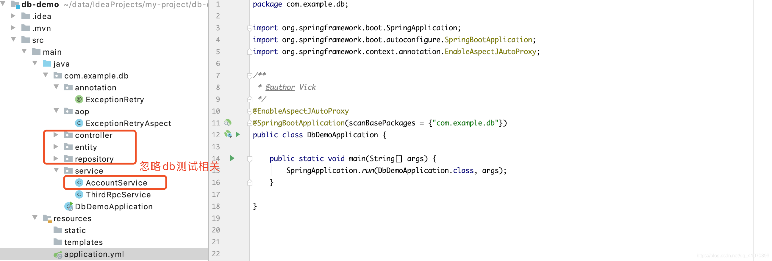Click the com.example.db package icon
This screenshot has width=772, height=261.
(58, 75)
